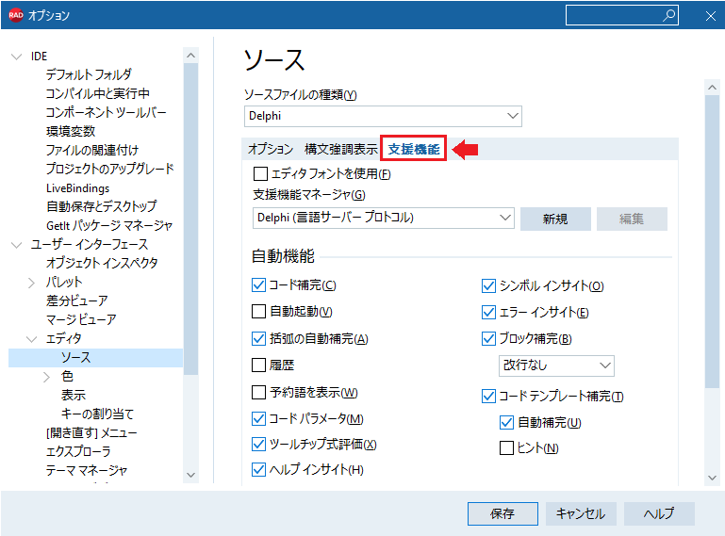This screenshot has width=725, height=536.
Task: Click the ヘルプ button
Action: click(x=659, y=513)
